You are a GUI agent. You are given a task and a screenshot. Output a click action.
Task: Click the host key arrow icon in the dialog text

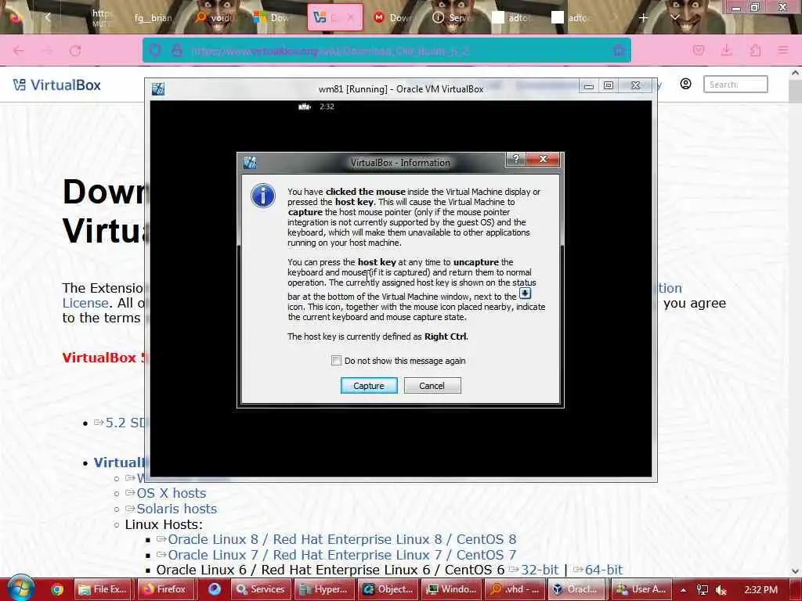coord(526,293)
